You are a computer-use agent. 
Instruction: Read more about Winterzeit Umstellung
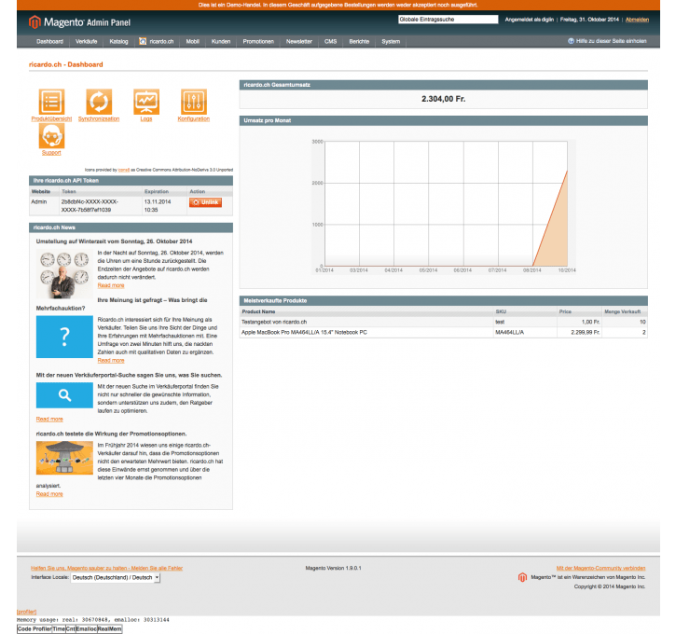click(x=111, y=285)
